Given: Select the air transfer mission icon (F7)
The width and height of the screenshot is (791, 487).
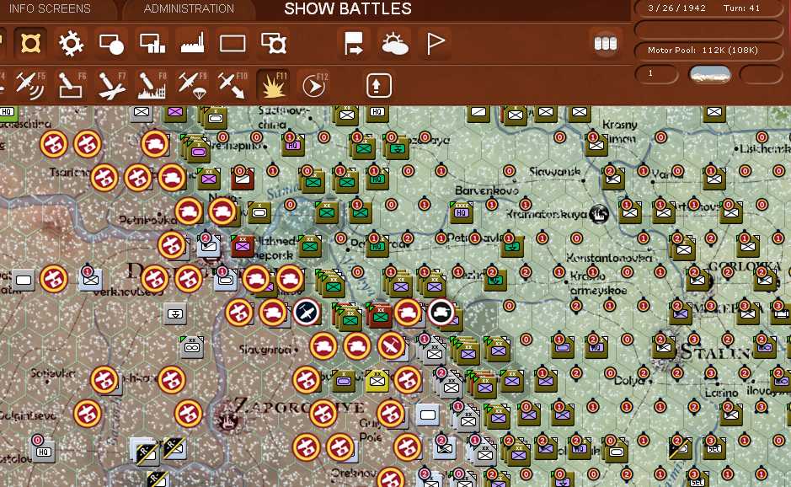Looking at the screenshot, I should [112, 85].
